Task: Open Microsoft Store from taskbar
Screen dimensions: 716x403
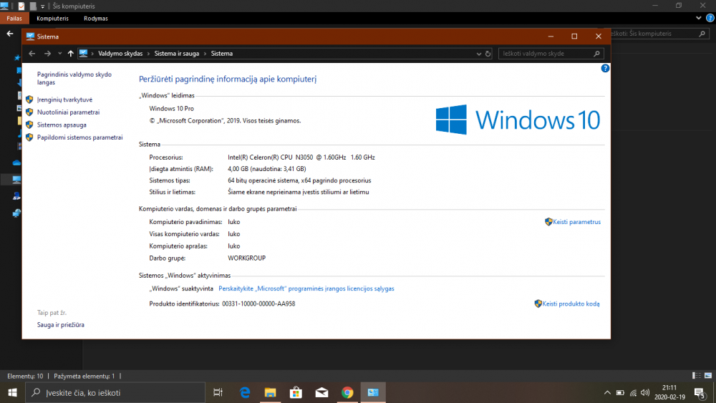Action: click(296, 392)
